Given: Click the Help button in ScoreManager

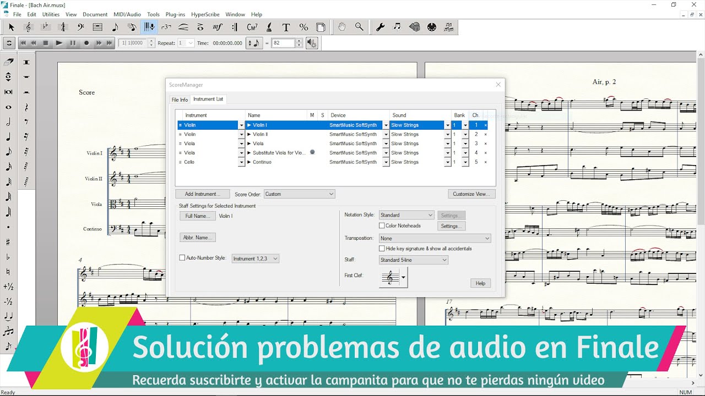Looking at the screenshot, I should point(480,283).
